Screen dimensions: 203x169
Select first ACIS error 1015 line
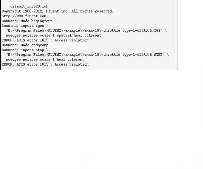[45, 40]
